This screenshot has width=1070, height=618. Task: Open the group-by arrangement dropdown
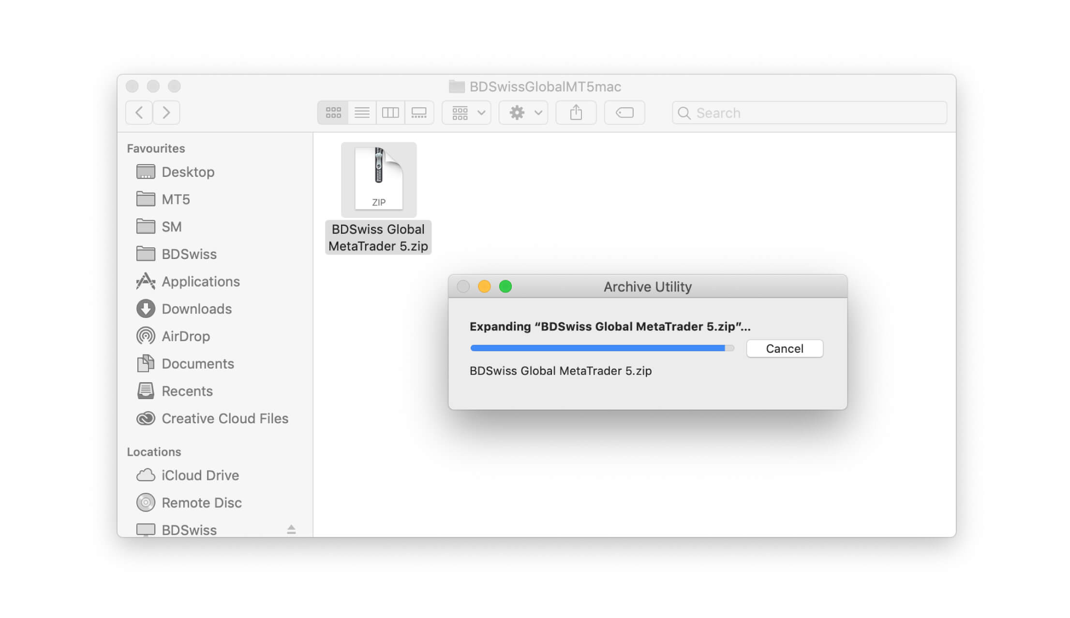pos(466,113)
